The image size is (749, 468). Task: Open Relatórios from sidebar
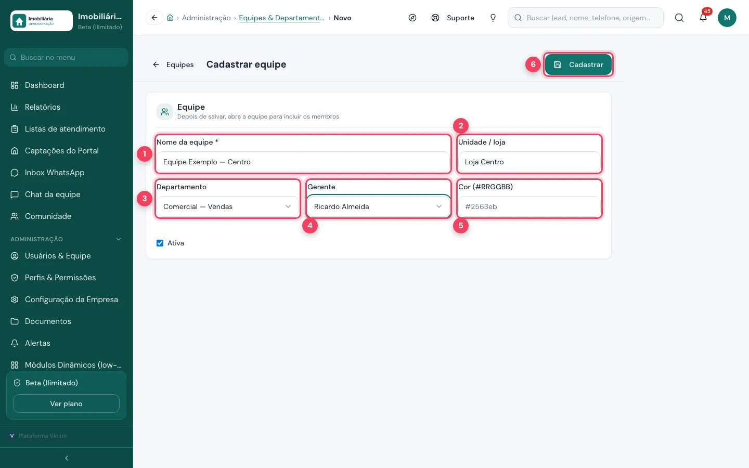click(x=67, y=107)
